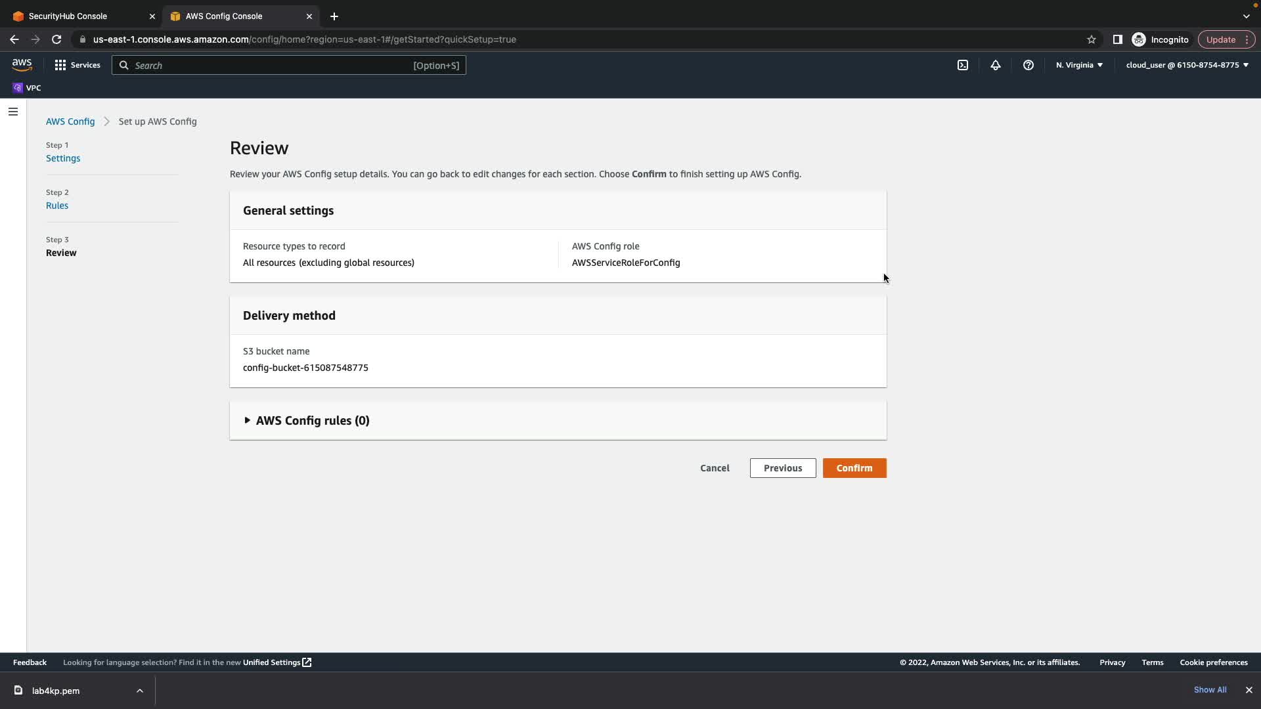Bookmark this page with star icon
The height and width of the screenshot is (709, 1261).
click(1091, 39)
